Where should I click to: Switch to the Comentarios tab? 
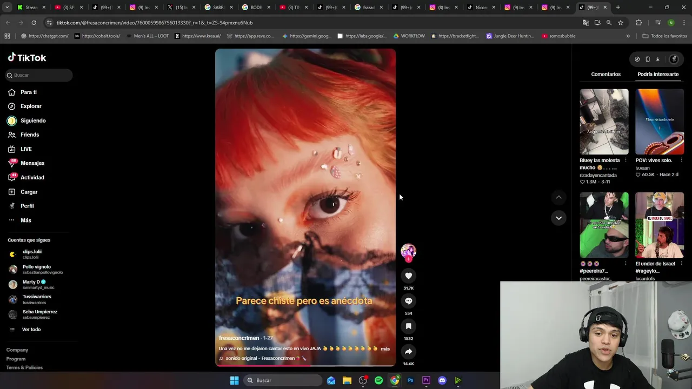[x=605, y=74]
